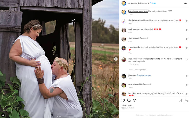
Task: Open the sissymacneil commenter avatar
Action: click(x=124, y=39)
